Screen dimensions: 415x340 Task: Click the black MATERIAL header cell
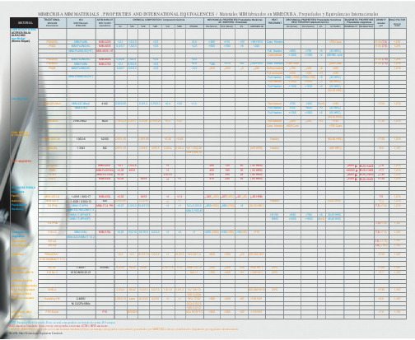(24, 23)
